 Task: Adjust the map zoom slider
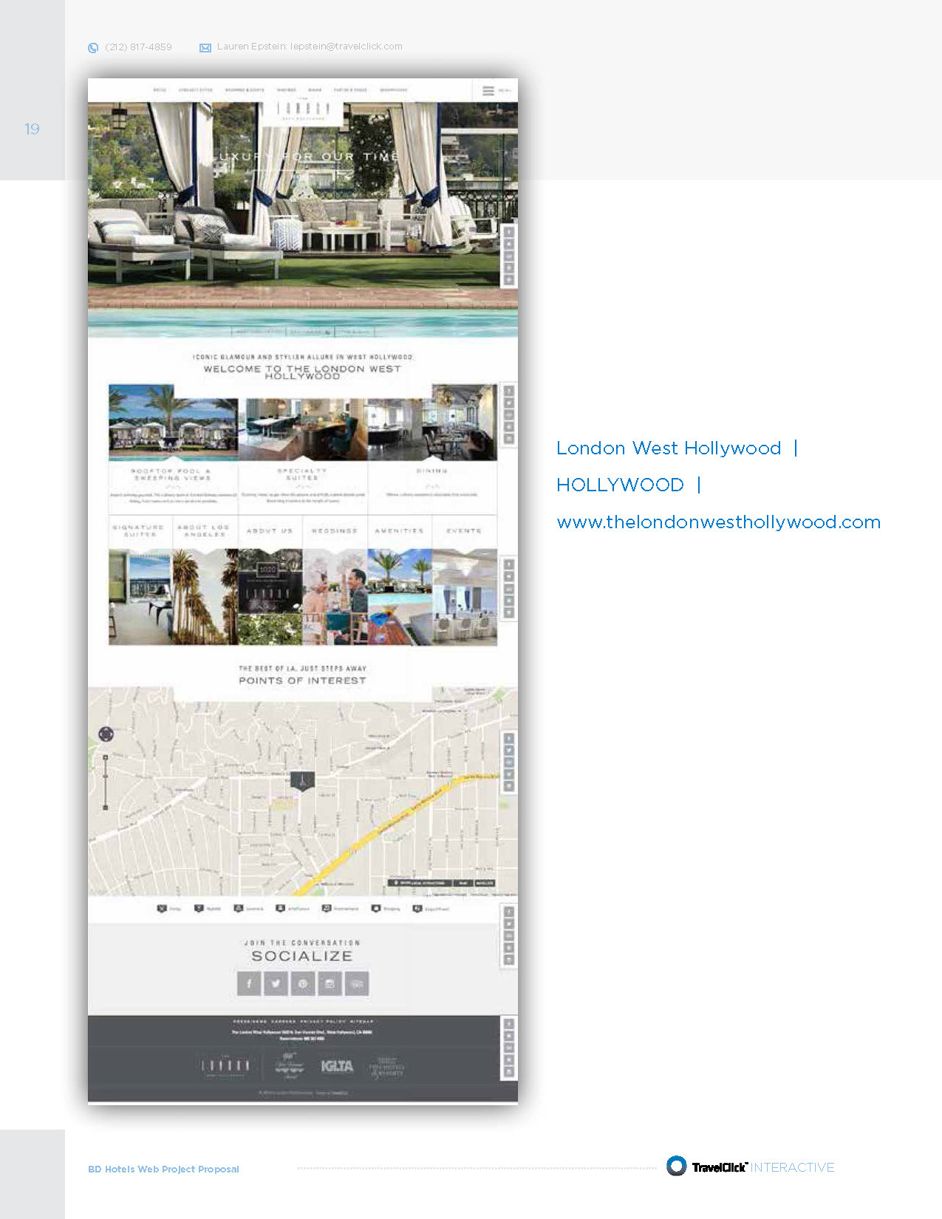(106, 783)
